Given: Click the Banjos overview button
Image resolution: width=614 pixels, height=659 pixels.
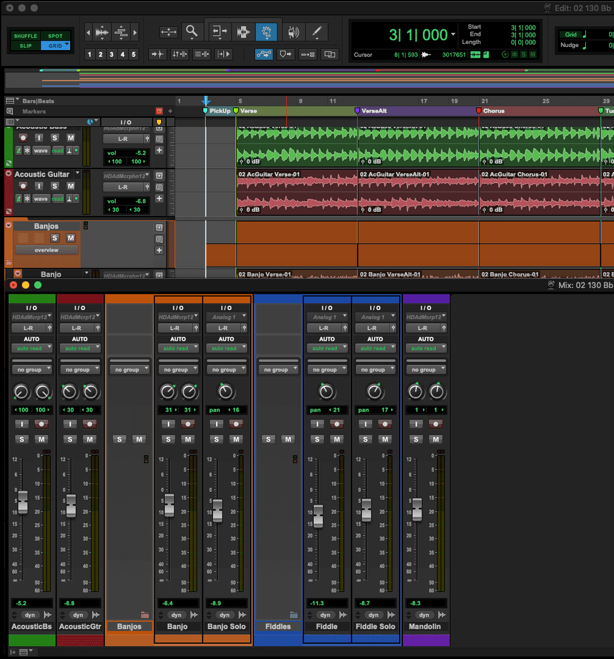Looking at the screenshot, I should (46, 250).
